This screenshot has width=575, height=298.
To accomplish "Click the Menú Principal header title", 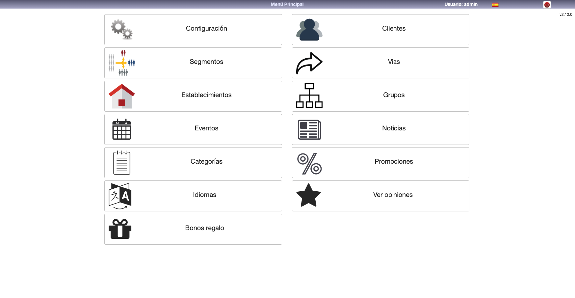I will click(287, 5).
